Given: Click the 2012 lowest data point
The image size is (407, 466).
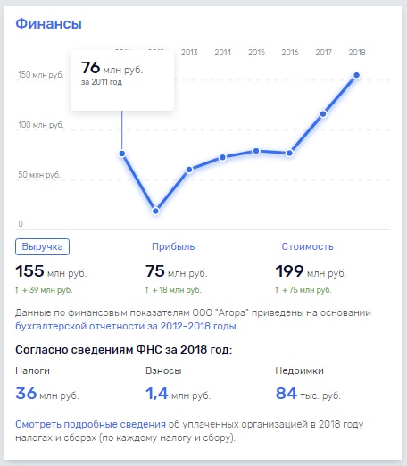Looking at the screenshot, I should [155, 211].
